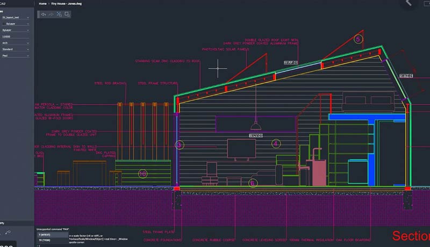Select the STEEL ROD BRACING annotation
Viewport: 430px width, 247px height.
(110, 83)
